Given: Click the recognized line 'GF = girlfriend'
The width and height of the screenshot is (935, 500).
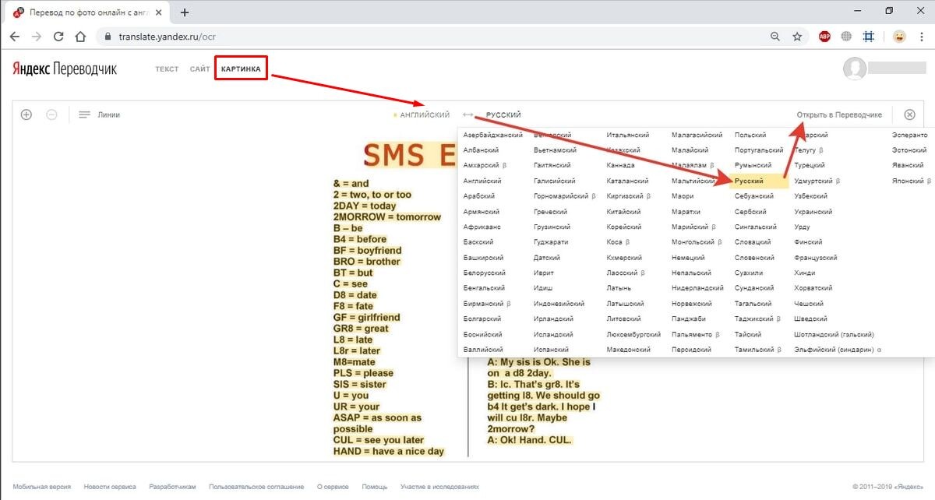Looking at the screenshot, I should pos(366,318).
